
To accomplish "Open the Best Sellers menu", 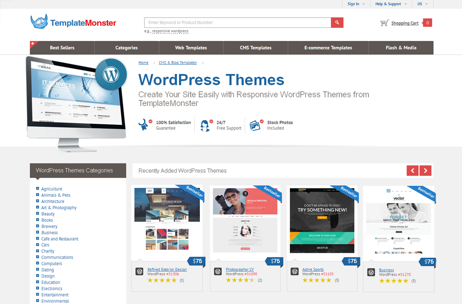I will click(x=62, y=48).
